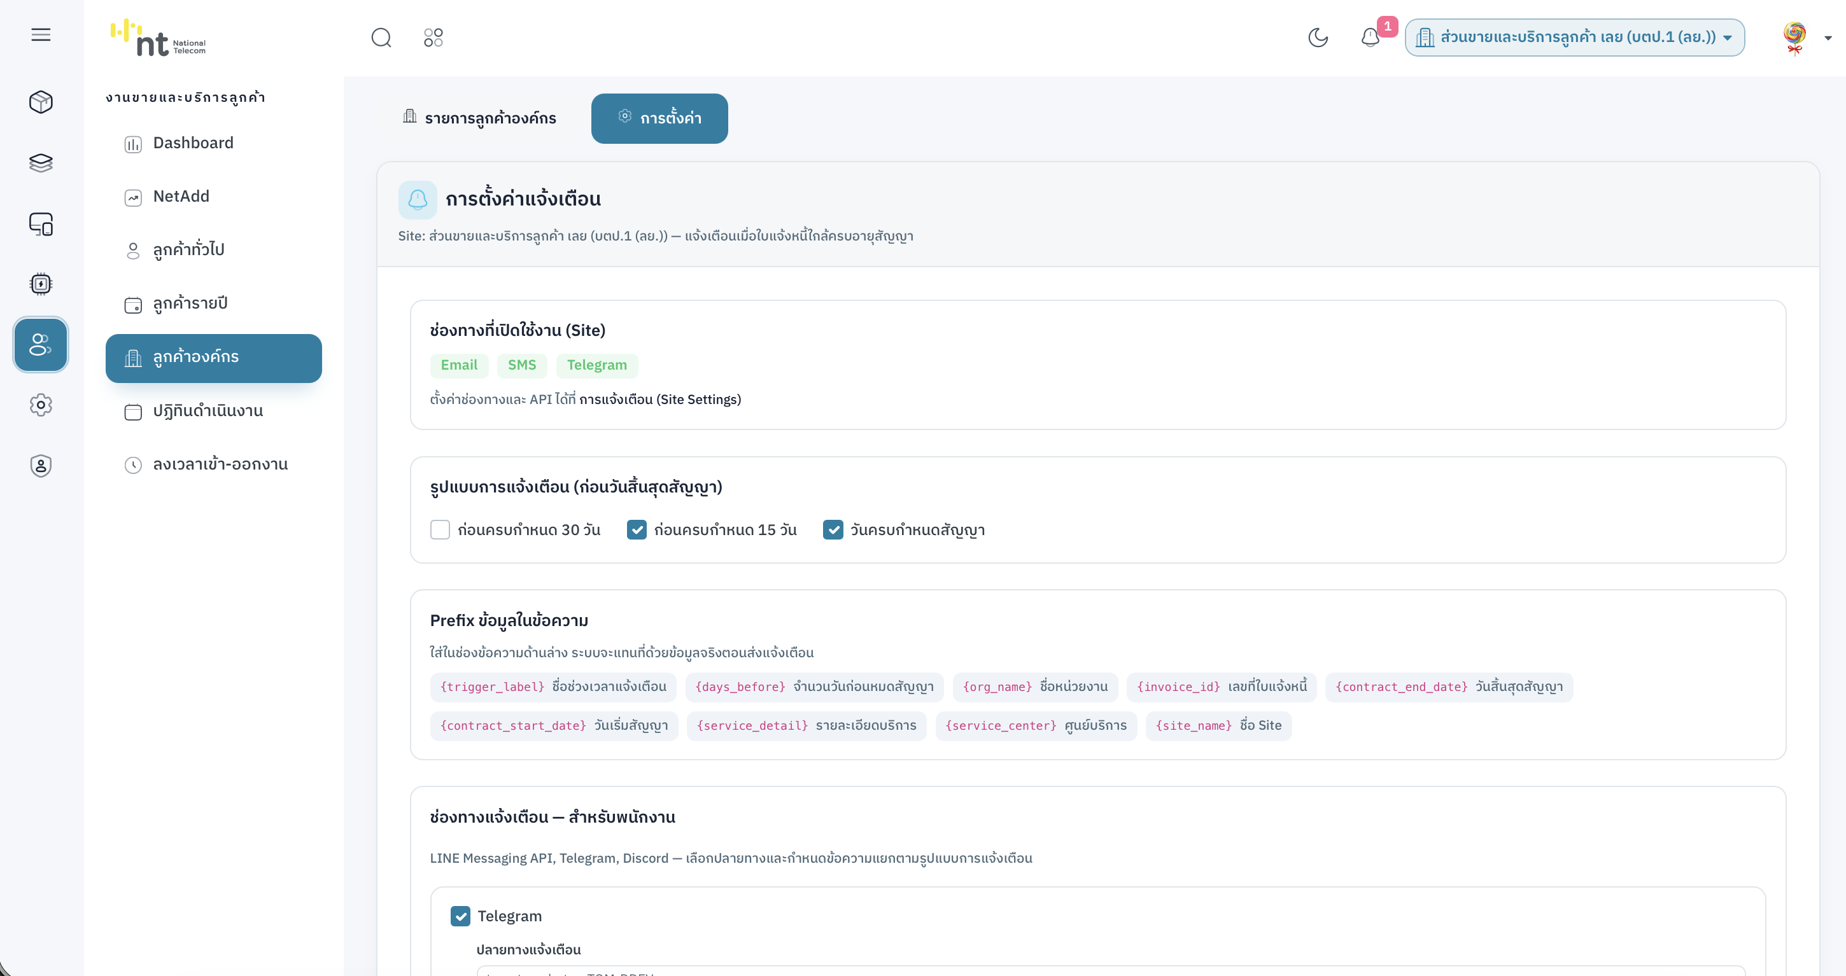Click the NT National Telecom logo
1846x976 pixels.
pos(158,38)
